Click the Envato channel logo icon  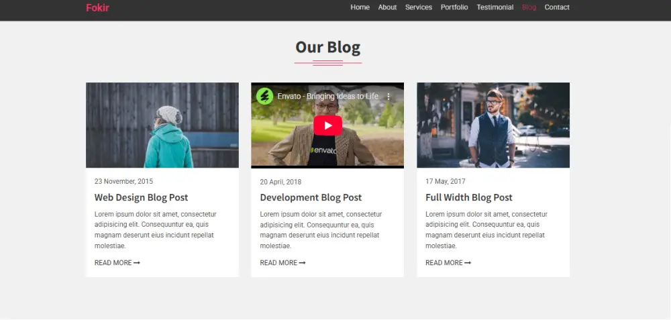tap(264, 96)
